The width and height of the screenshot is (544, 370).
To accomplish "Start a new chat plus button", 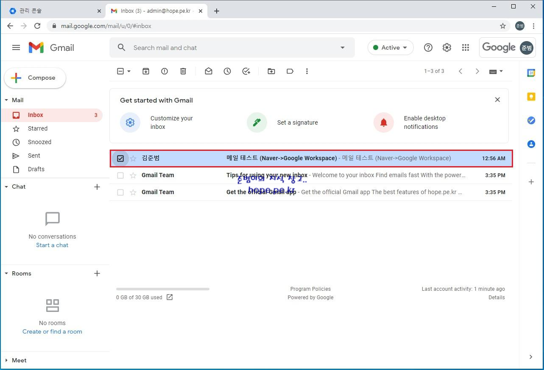I will pos(97,186).
